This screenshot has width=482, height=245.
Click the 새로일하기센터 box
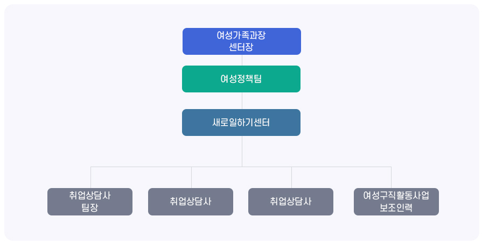tap(241, 122)
